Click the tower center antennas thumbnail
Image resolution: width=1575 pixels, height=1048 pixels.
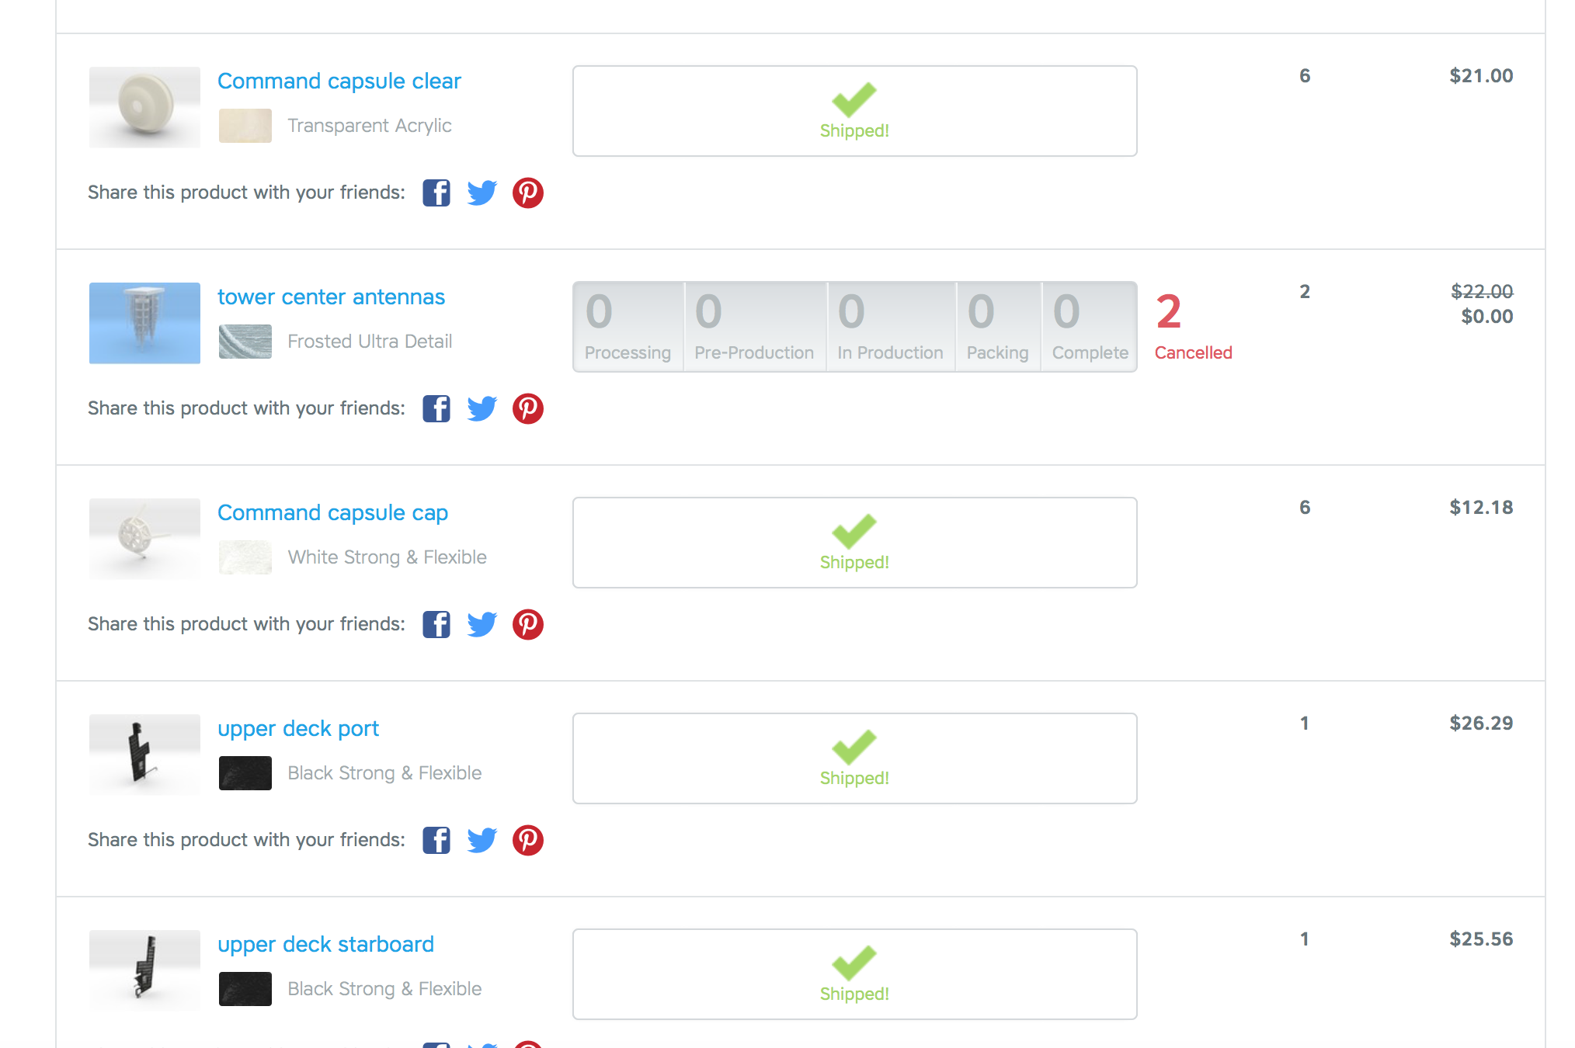144,323
